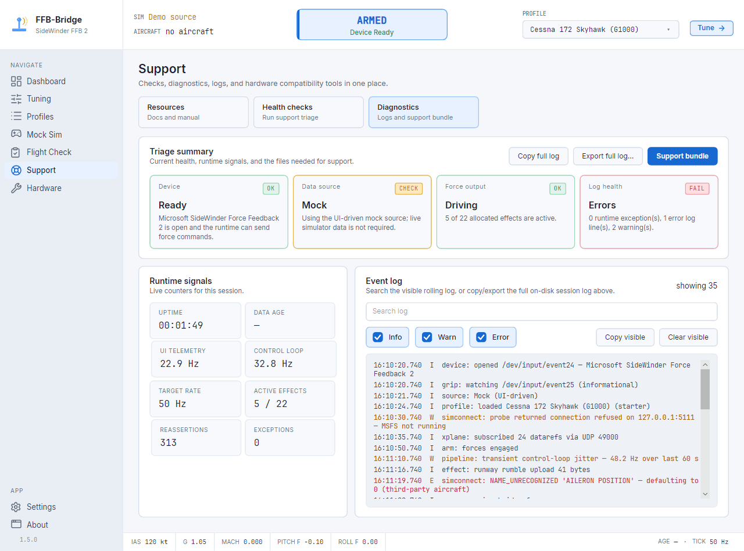Toggle the Info log filter checkbox
This screenshot has height=551, width=744.
click(x=378, y=337)
